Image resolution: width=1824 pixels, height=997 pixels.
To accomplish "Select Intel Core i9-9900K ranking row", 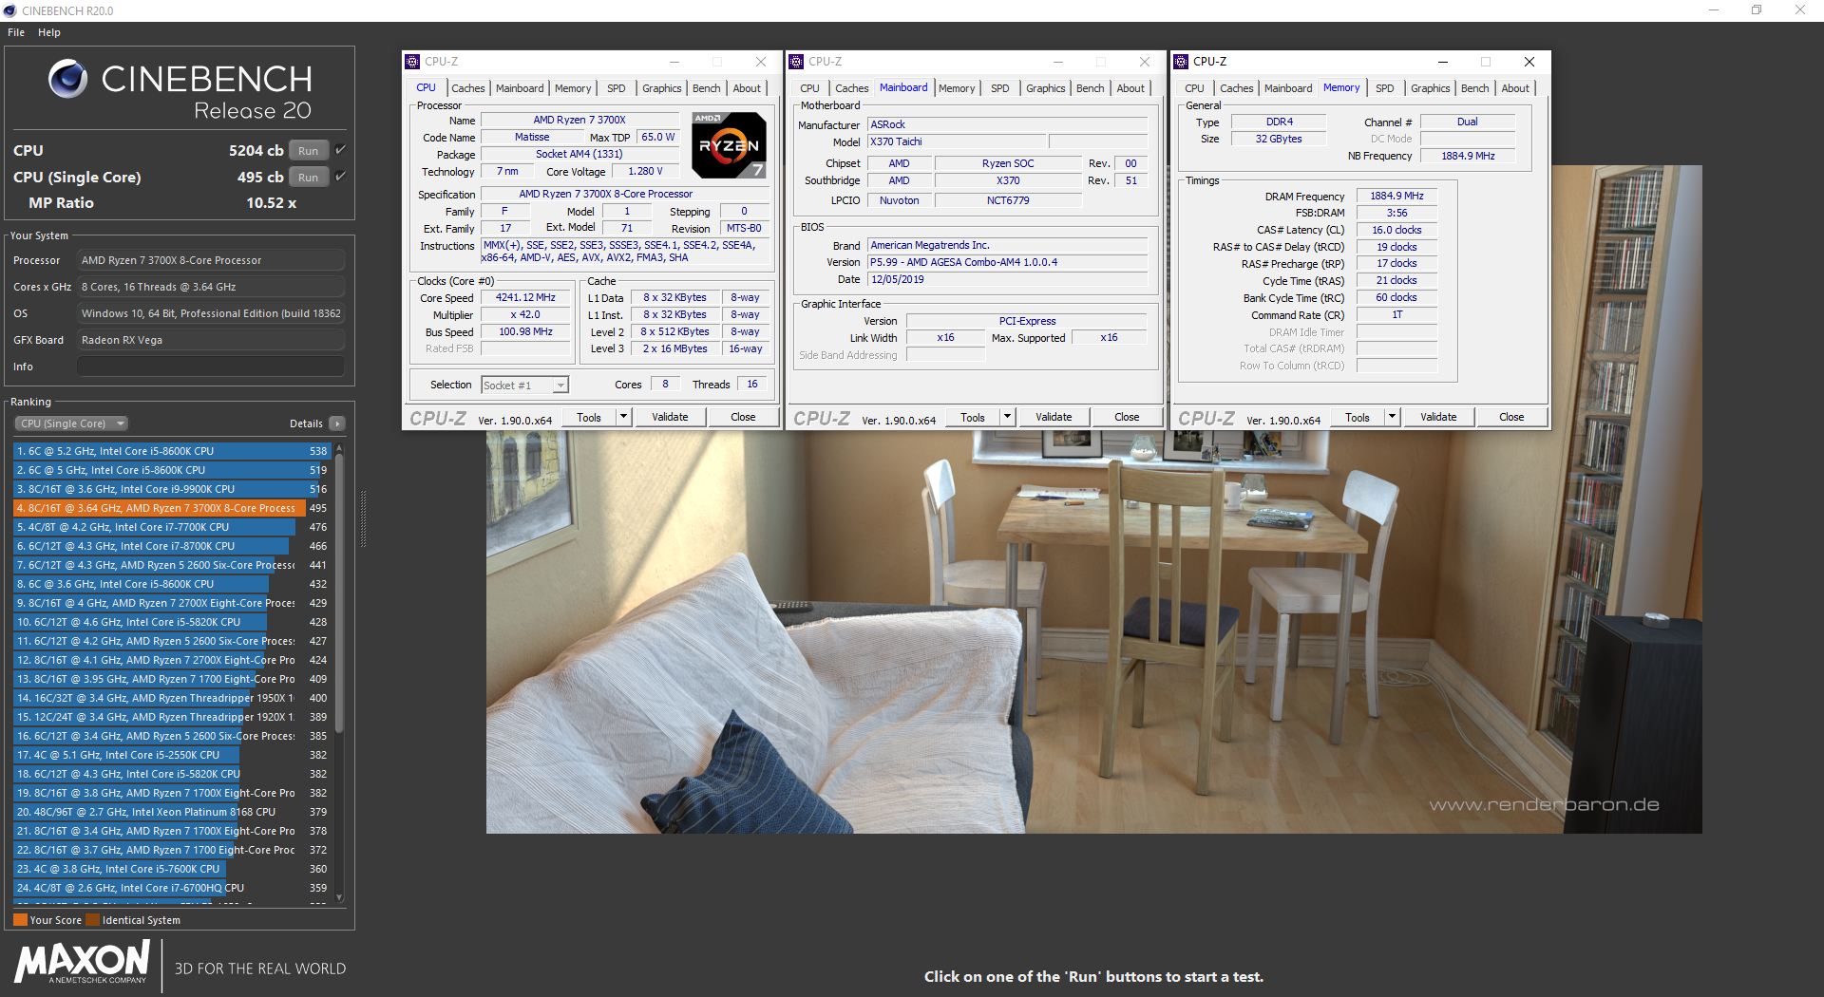I will tap(172, 489).
